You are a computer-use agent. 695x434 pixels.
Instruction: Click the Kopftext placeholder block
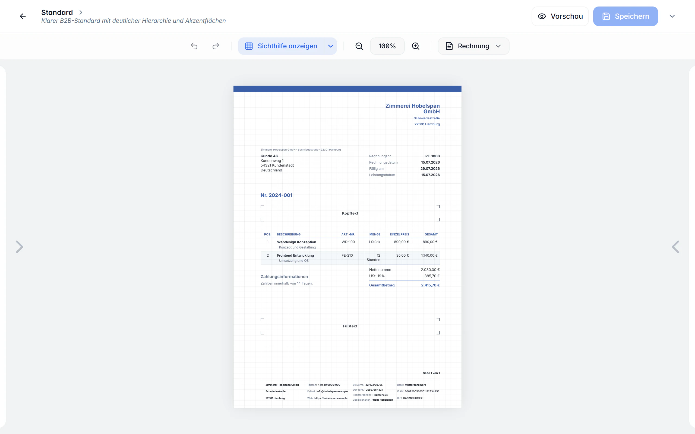pyautogui.click(x=350, y=213)
